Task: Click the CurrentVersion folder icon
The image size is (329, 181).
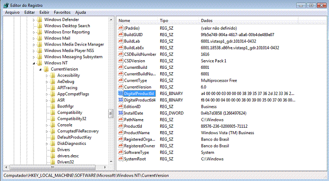Action: (46, 69)
